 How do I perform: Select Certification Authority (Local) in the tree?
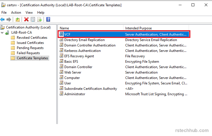pos(28,27)
